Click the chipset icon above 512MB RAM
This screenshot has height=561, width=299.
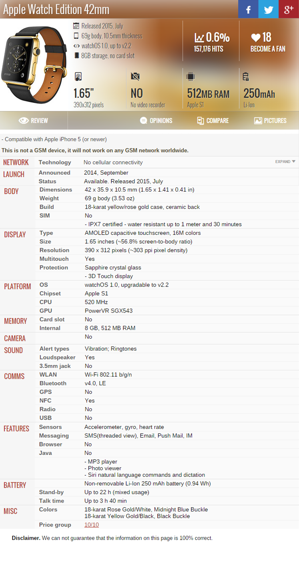(191, 77)
